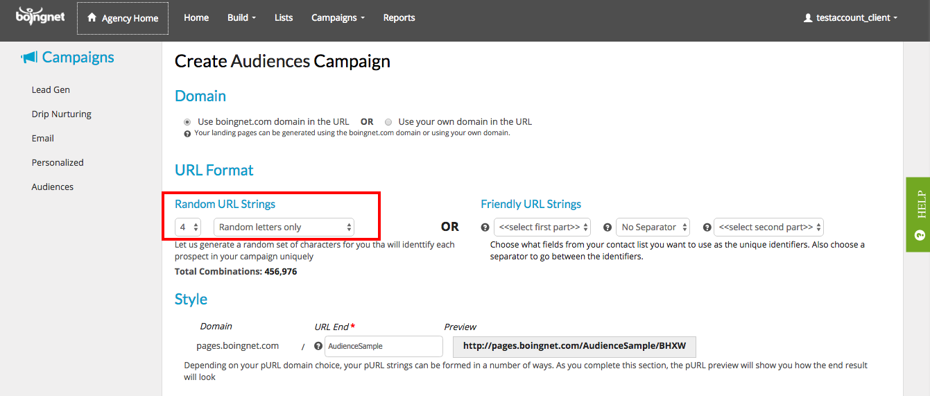930x396 pixels.
Task: Click the Campaigns megaphone icon
Action: click(x=29, y=58)
